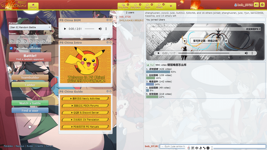
Task: Open the options gear in top-right header
Action: [262, 5]
